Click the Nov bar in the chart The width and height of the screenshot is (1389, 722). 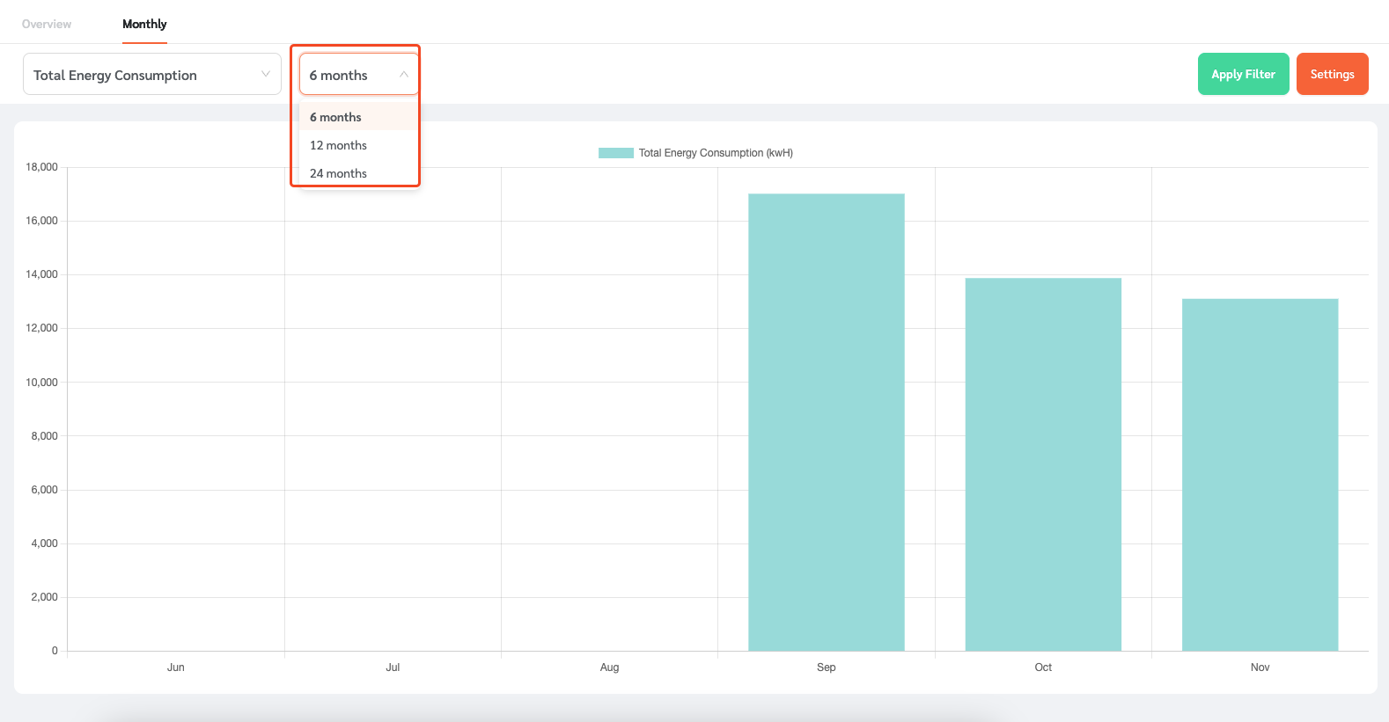(1260, 475)
